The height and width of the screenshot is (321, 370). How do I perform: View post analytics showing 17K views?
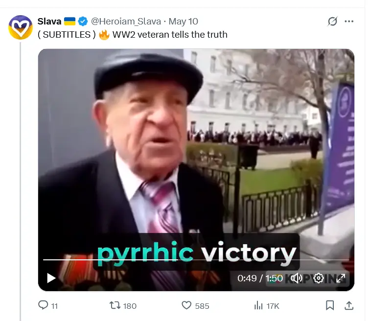point(267,306)
